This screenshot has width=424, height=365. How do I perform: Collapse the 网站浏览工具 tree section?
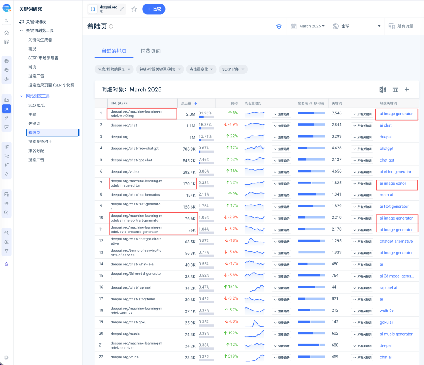point(21,96)
